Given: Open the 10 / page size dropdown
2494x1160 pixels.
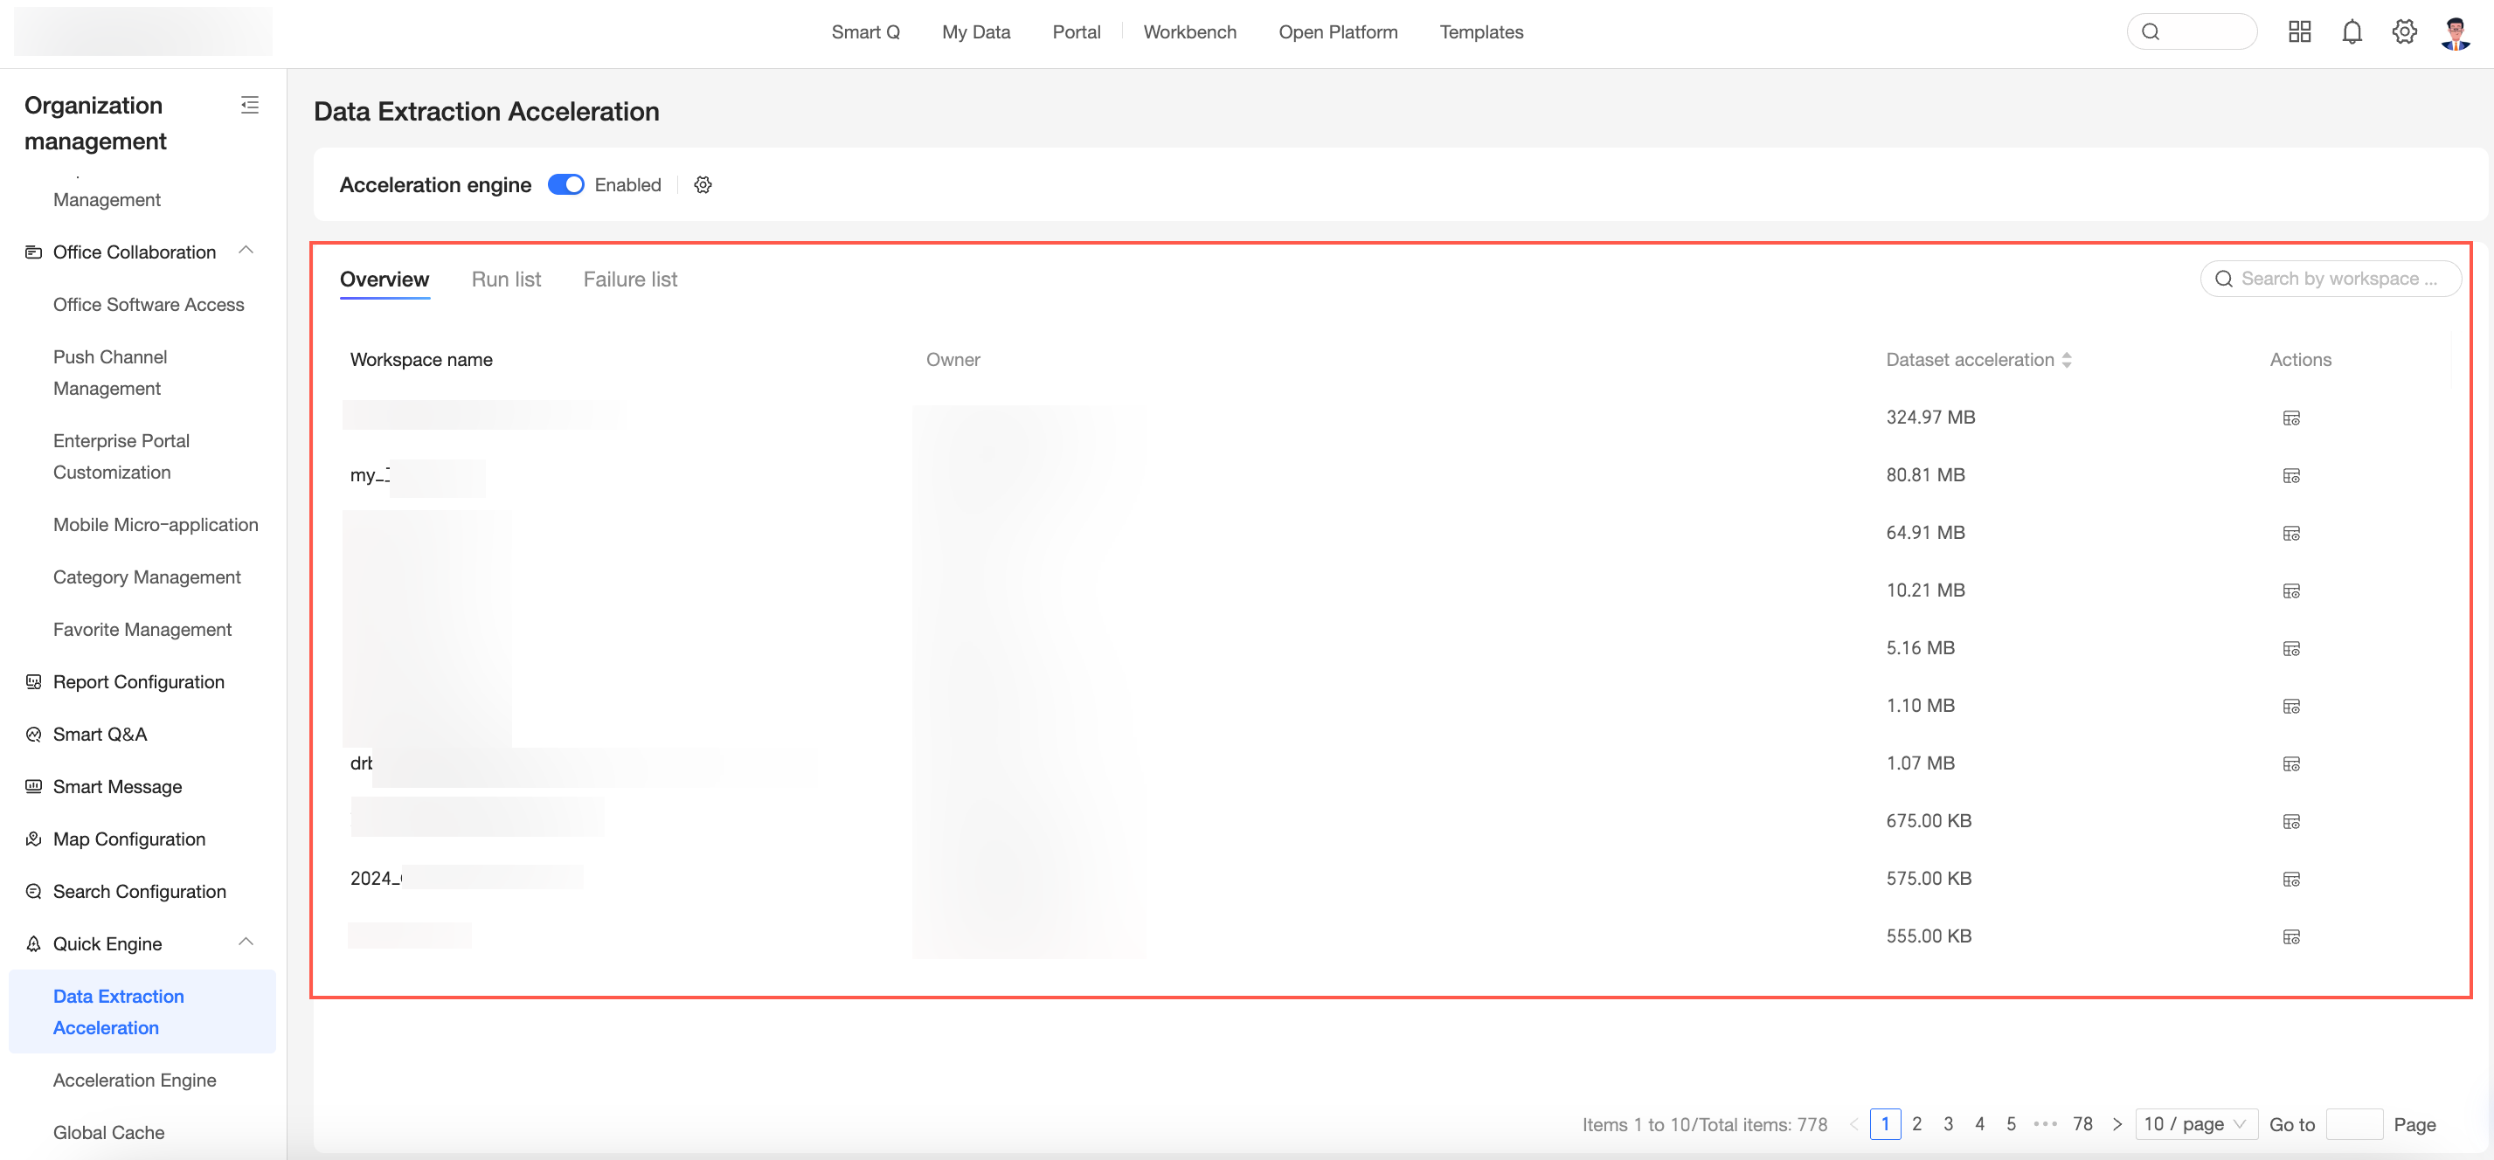Looking at the screenshot, I should click(x=2195, y=1123).
